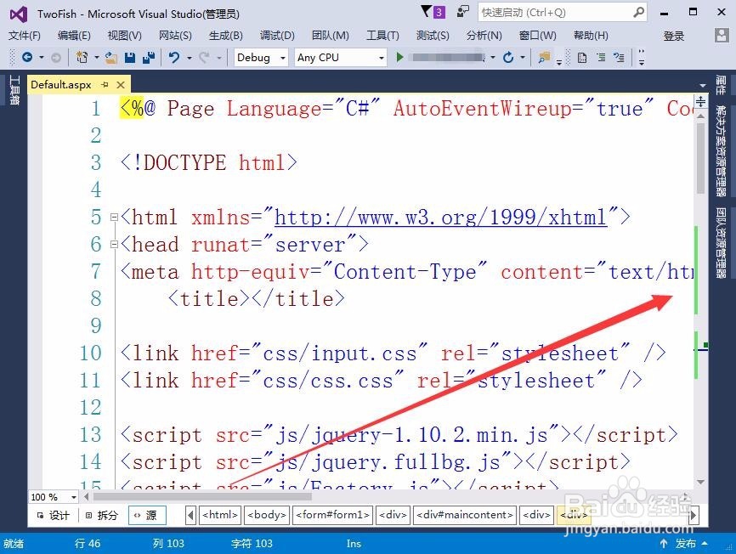
Task: Open the New Project dropdown arrow
Action: point(96,58)
